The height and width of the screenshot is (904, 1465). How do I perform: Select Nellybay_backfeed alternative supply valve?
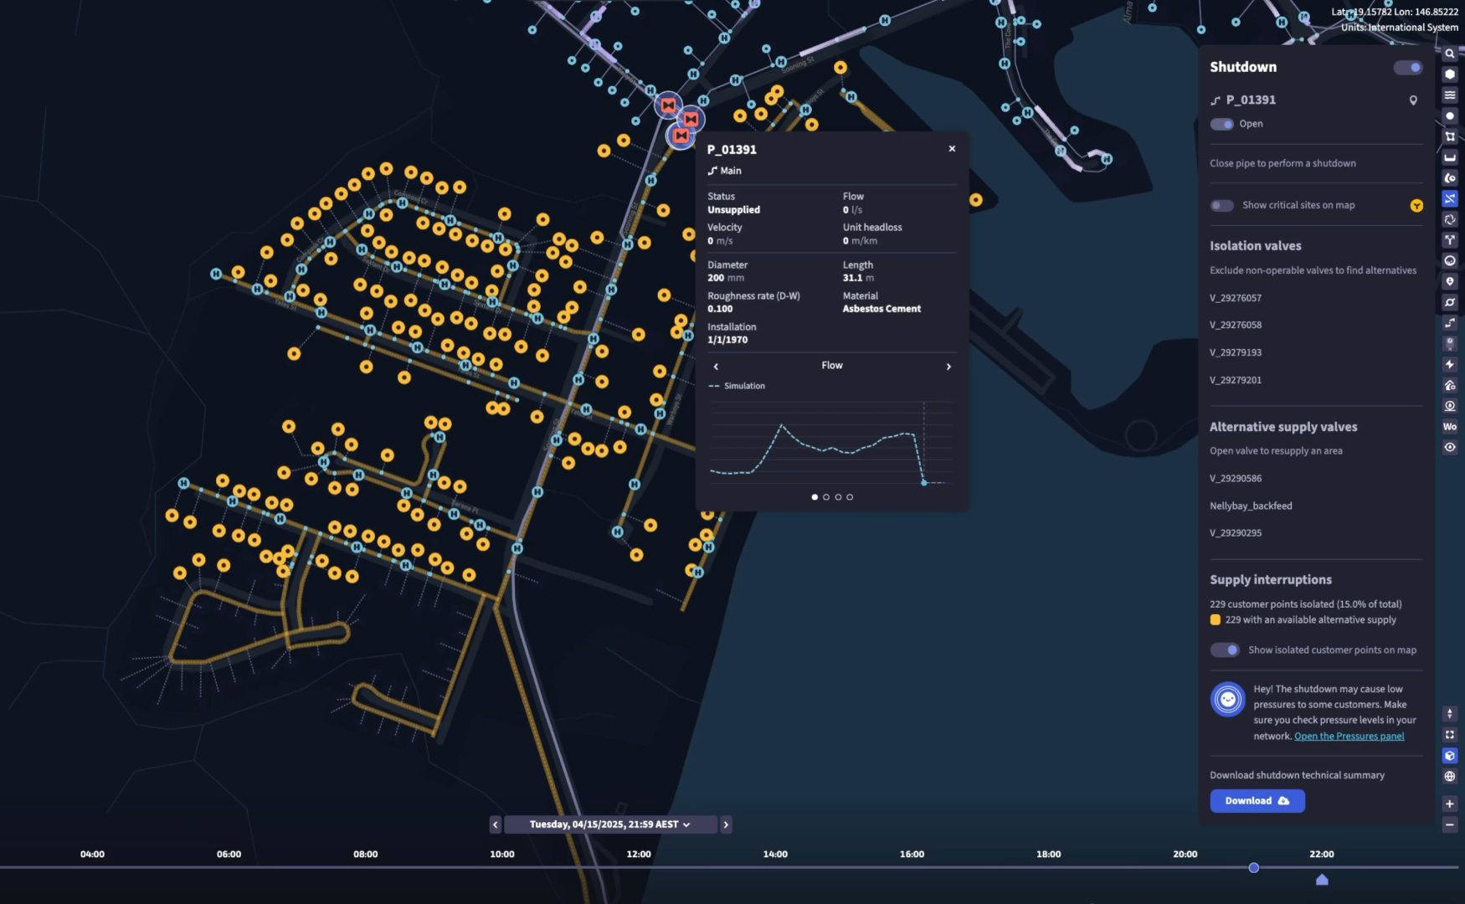pos(1251,506)
